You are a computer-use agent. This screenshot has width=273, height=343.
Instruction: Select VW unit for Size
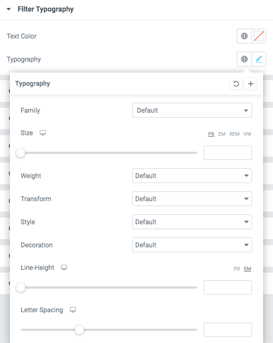tap(247, 134)
